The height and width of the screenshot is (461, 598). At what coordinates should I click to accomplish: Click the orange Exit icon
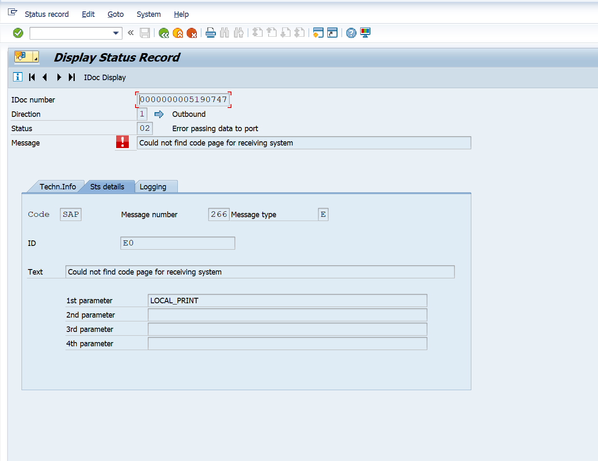pos(178,33)
